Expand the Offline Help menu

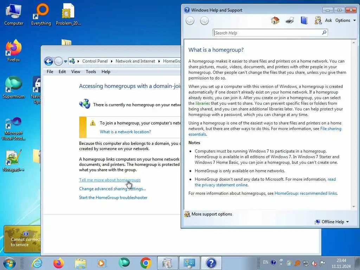click(332, 222)
